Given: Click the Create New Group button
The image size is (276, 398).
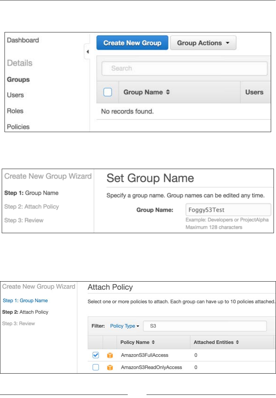Looking at the screenshot, I should [x=132, y=43].
